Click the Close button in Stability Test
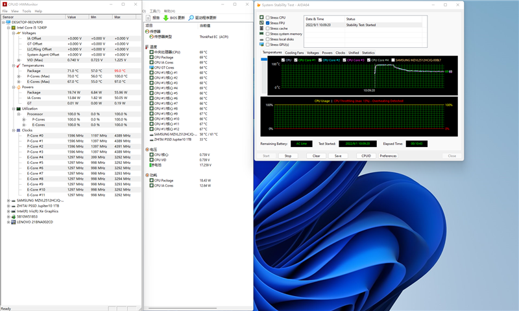Image resolution: width=519 pixels, height=311 pixels. pyautogui.click(x=452, y=155)
